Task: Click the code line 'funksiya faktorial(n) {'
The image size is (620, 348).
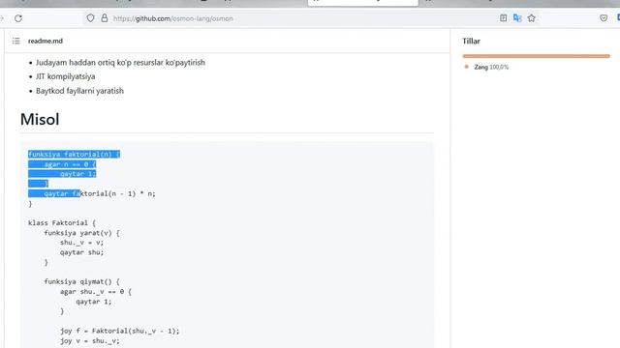Action: (74, 155)
